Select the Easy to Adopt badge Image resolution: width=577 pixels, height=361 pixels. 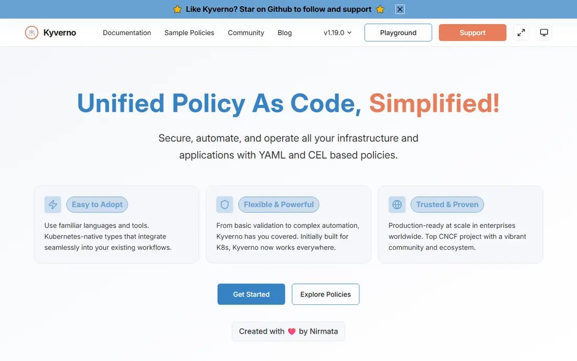point(97,205)
